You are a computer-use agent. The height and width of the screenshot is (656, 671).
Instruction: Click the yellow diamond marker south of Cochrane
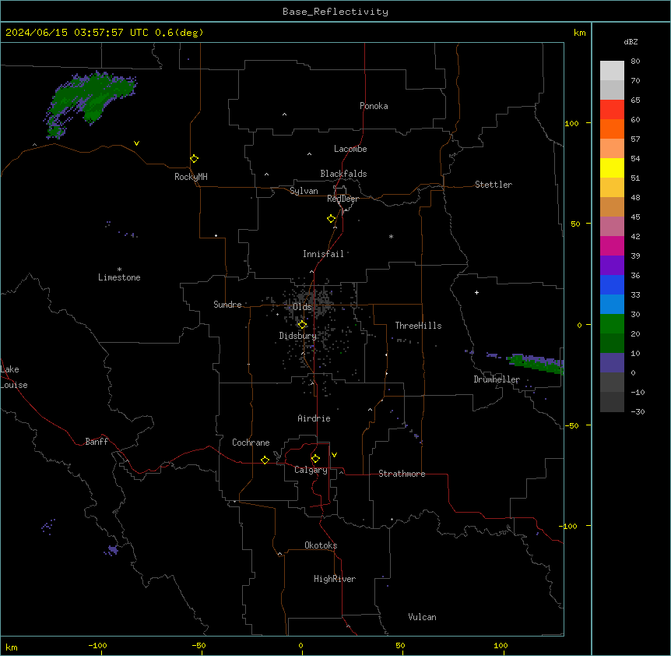tap(265, 460)
